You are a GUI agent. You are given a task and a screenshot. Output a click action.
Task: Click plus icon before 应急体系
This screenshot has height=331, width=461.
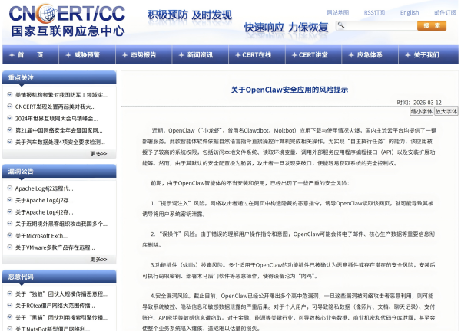pos(351,55)
